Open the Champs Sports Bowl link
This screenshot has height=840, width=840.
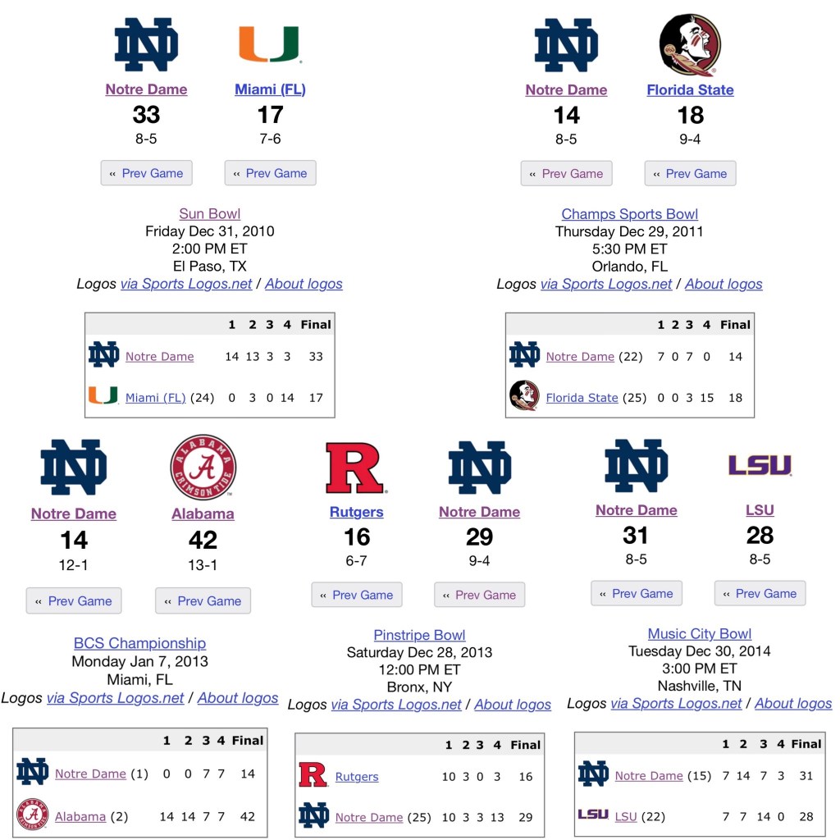629,214
